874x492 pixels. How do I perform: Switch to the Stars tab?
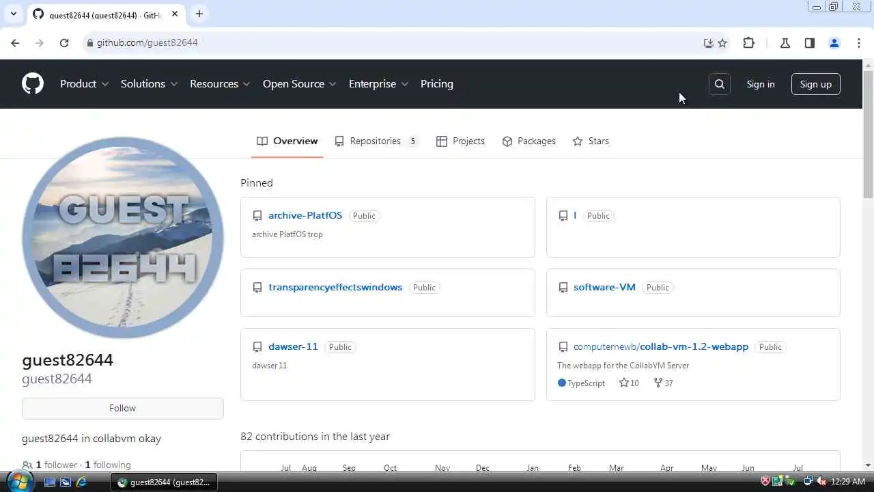tap(591, 141)
